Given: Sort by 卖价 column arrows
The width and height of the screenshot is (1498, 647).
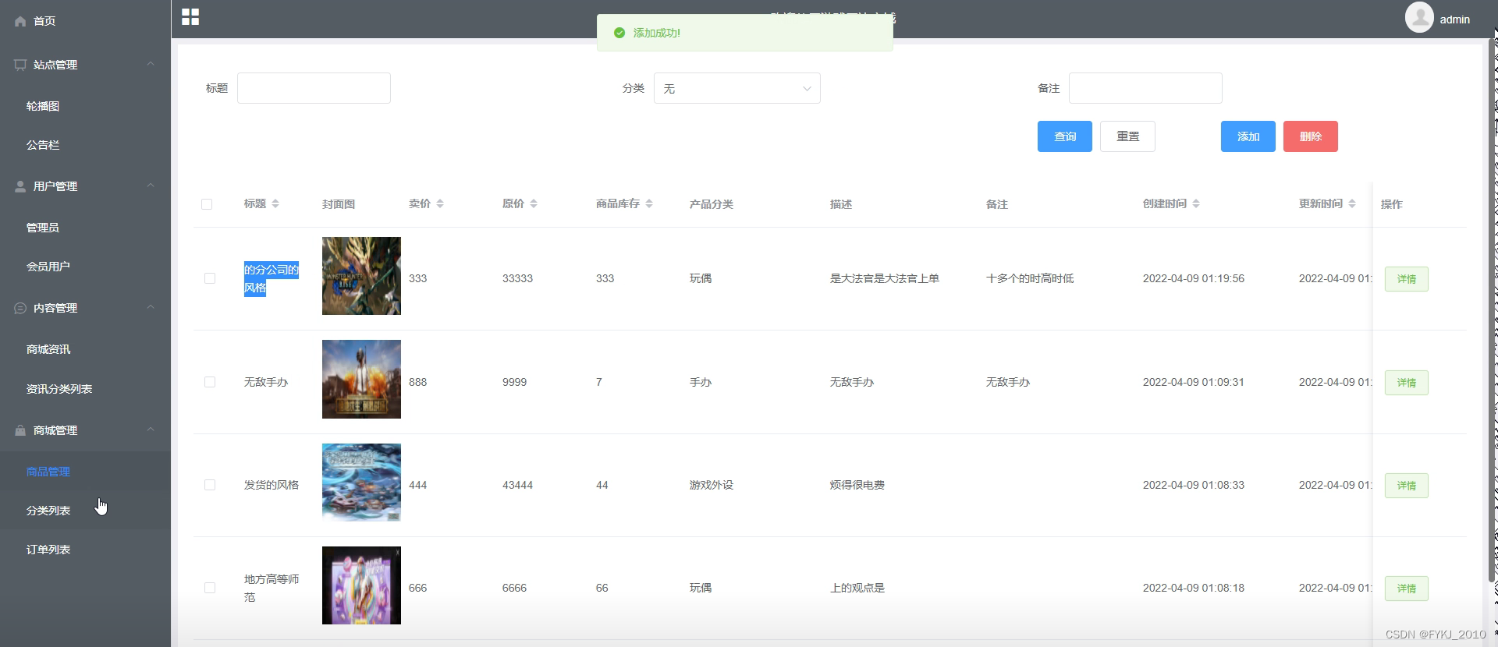Looking at the screenshot, I should 440,203.
